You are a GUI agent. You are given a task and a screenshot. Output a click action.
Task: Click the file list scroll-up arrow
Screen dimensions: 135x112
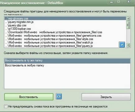[x=128, y=19]
